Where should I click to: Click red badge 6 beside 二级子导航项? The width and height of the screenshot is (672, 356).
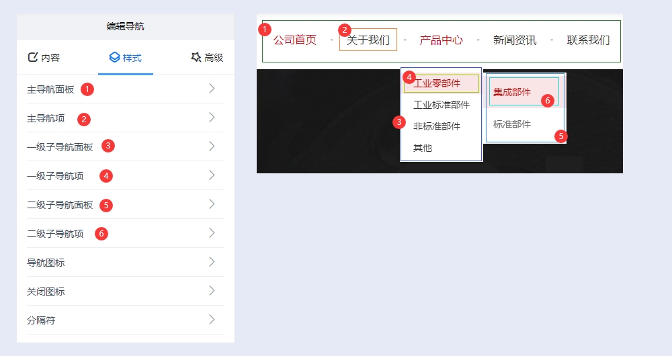click(x=101, y=234)
